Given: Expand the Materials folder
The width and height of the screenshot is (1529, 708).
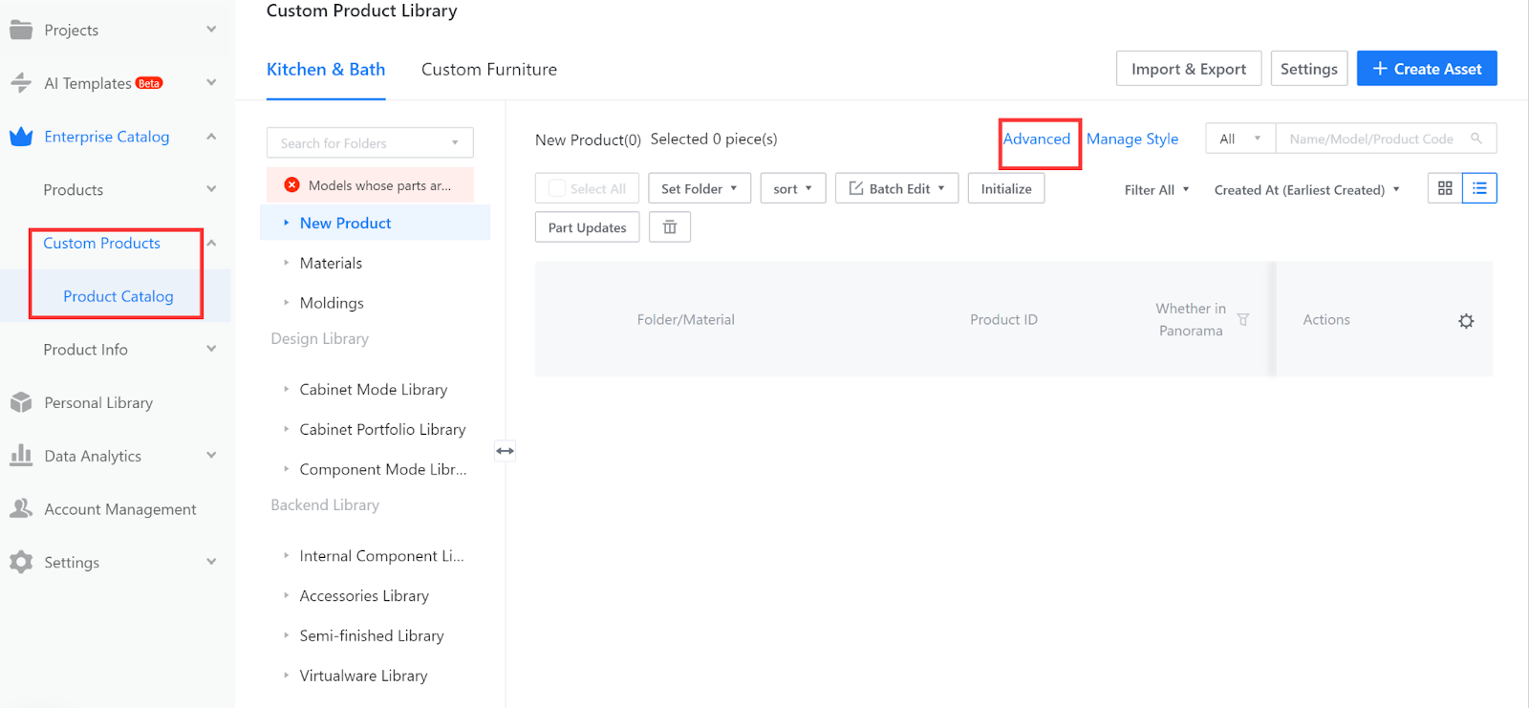Looking at the screenshot, I should coord(286,263).
